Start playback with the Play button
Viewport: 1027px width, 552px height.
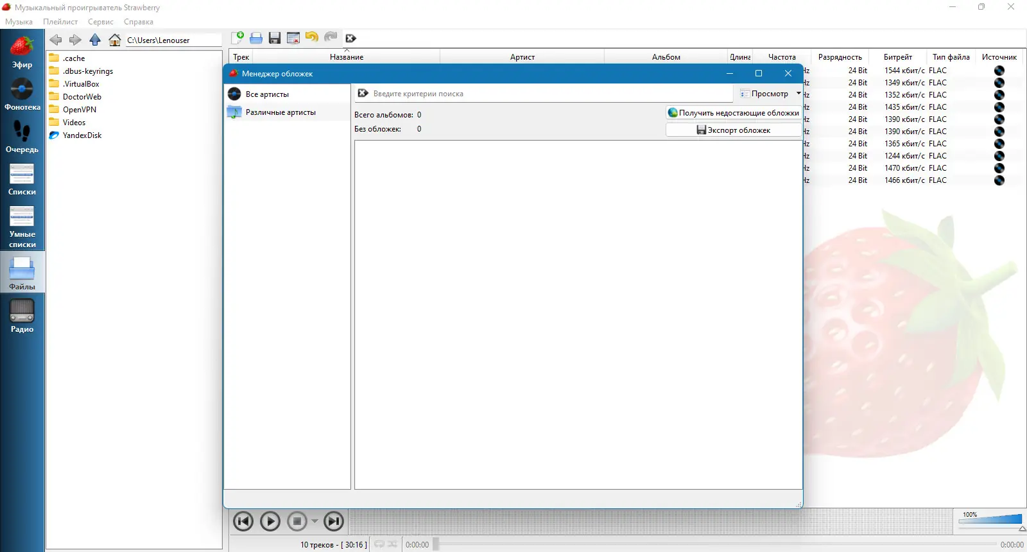click(270, 521)
